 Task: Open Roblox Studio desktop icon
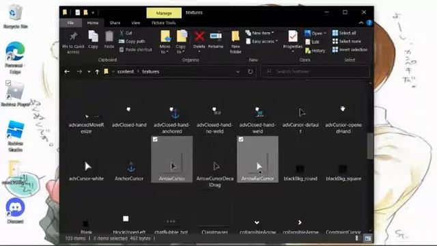tap(15, 136)
